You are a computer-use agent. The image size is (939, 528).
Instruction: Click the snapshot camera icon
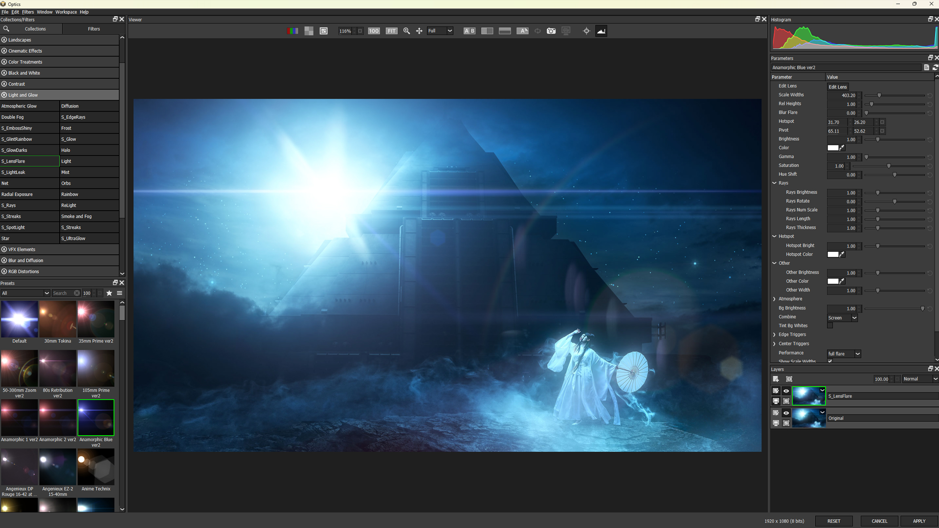(551, 31)
